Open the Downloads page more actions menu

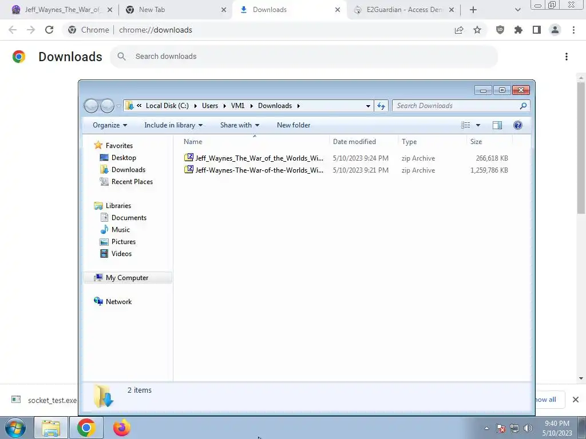click(567, 57)
